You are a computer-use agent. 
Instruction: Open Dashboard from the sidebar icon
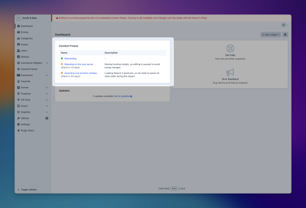(x=18, y=26)
